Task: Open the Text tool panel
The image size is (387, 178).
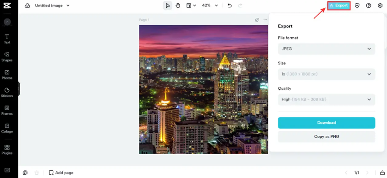Action: (x=7, y=39)
